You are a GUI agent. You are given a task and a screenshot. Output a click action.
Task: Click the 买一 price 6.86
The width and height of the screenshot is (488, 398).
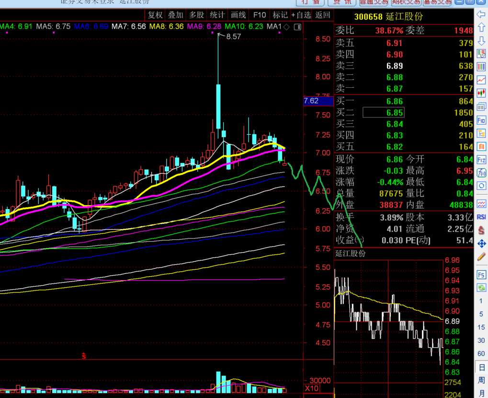tap(394, 101)
